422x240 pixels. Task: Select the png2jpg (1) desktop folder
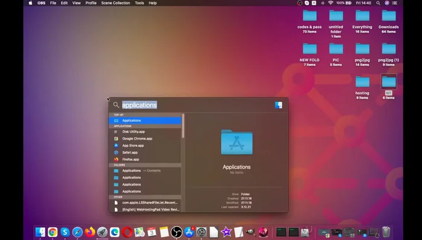(389, 54)
